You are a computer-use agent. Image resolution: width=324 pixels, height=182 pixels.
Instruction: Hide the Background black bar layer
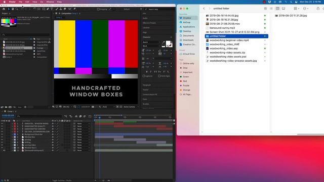(x=2, y=134)
